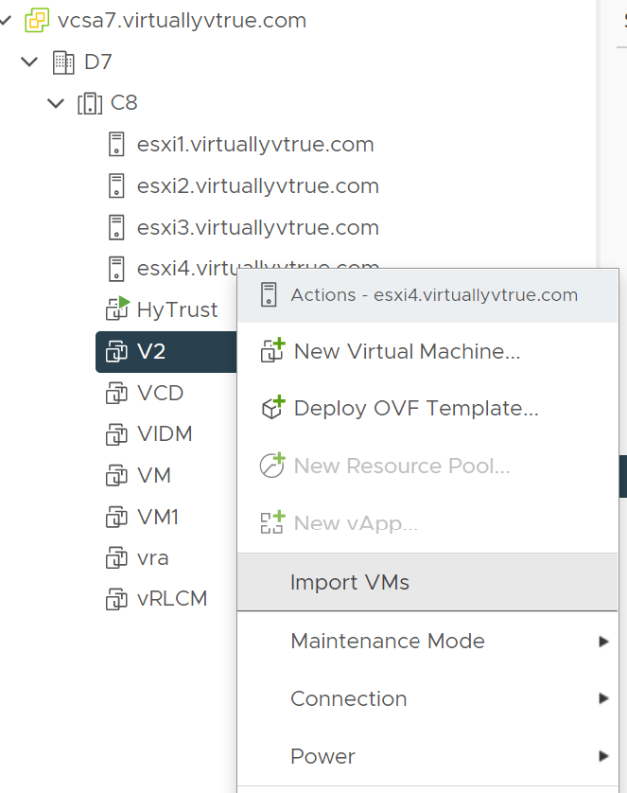Collapse the C8 cluster node

tap(57, 103)
